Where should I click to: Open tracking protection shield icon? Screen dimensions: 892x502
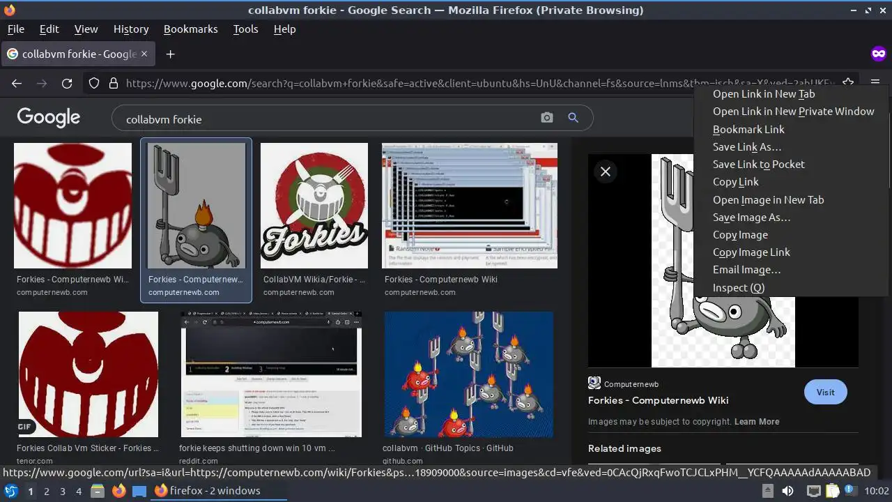(94, 84)
